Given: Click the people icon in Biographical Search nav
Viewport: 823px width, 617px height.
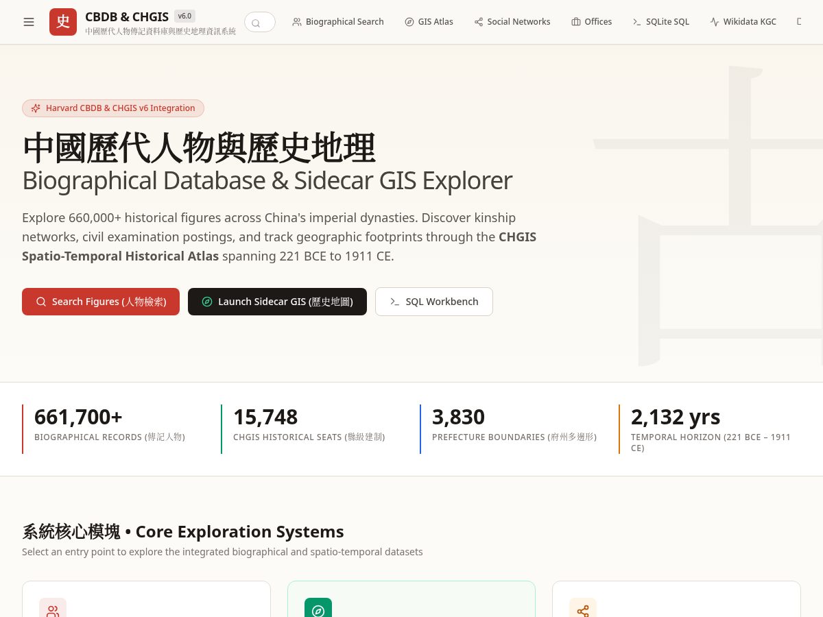Looking at the screenshot, I should [297, 22].
